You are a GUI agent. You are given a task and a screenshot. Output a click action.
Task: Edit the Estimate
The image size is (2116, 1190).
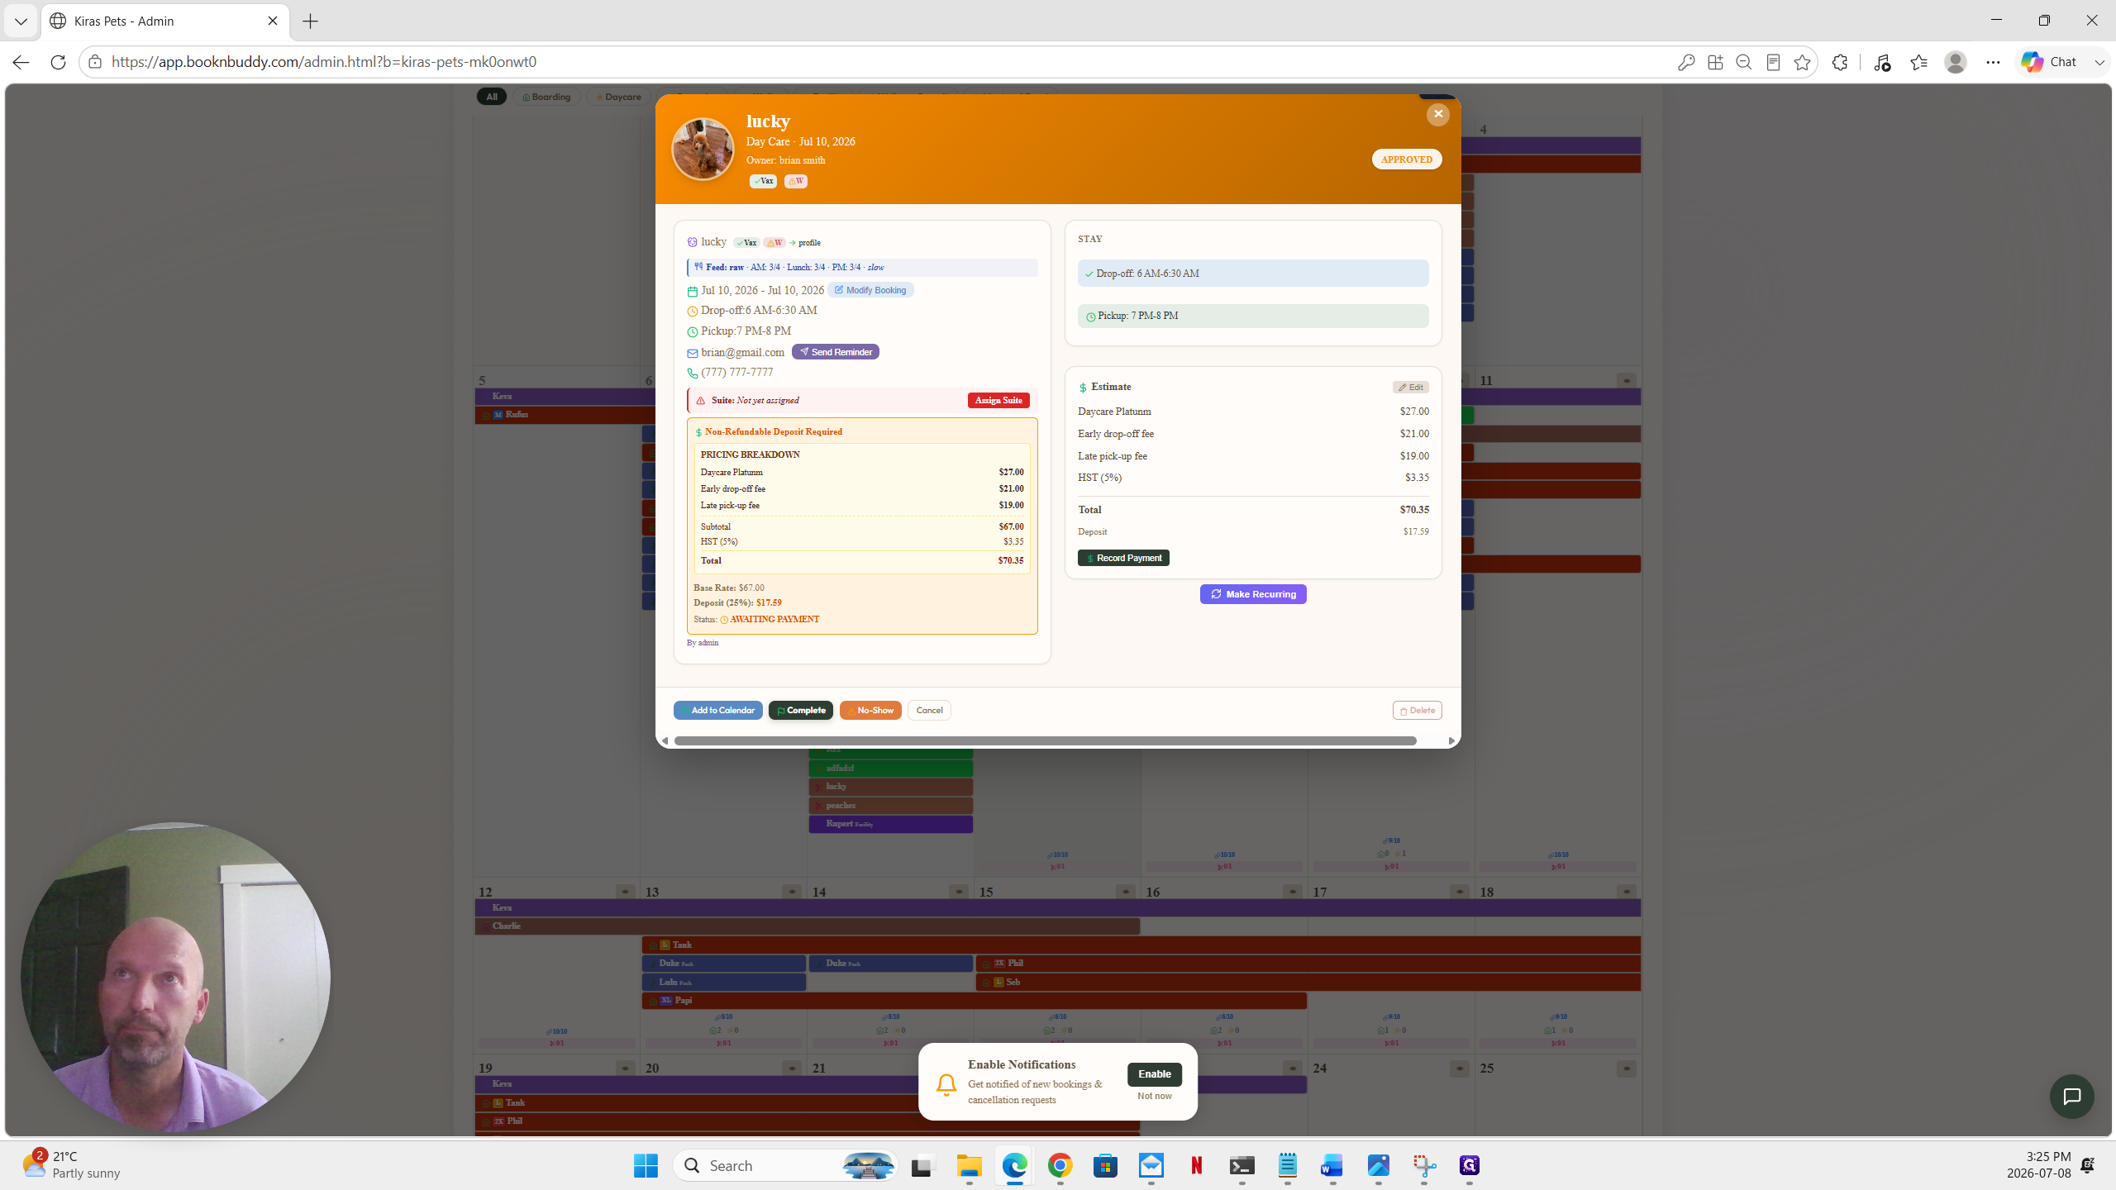coord(1410,388)
